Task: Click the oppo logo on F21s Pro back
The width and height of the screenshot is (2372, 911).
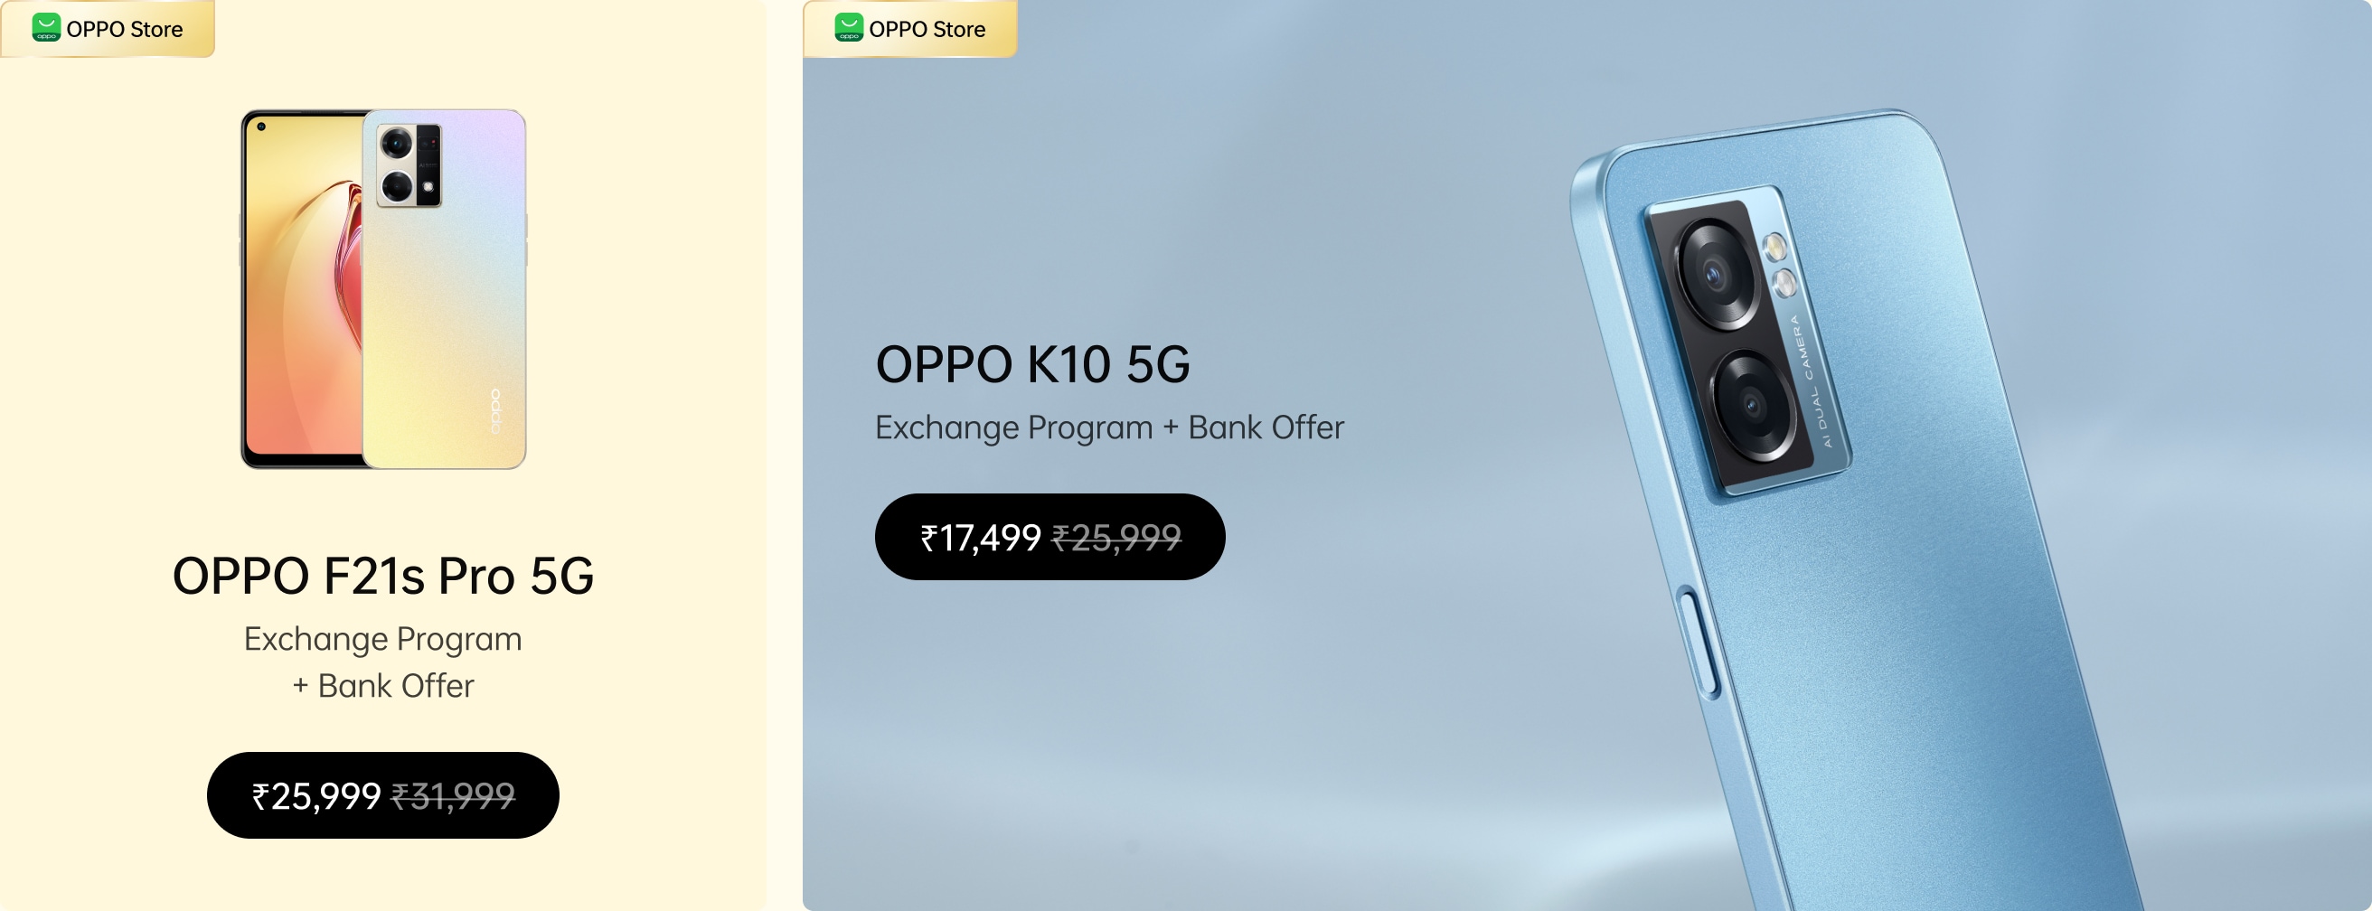Action: click(494, 411)
